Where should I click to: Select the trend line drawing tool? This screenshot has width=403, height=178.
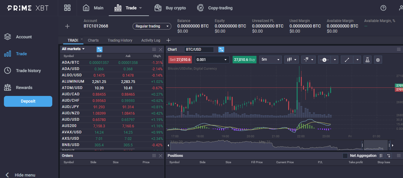tap(347, 59)
